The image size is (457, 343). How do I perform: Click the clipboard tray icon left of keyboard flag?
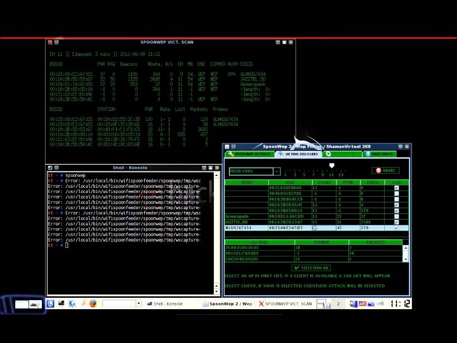tap(354, 304)
